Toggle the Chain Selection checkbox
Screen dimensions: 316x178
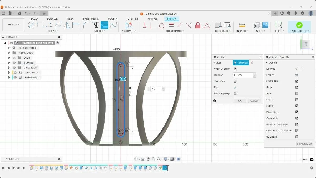235,69
